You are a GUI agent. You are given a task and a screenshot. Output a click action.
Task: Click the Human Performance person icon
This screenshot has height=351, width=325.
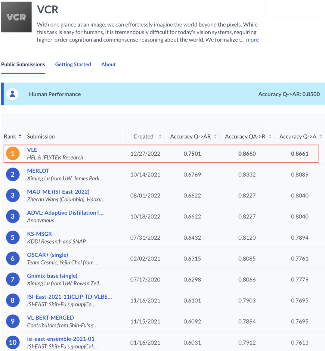[x=13, y=94]
